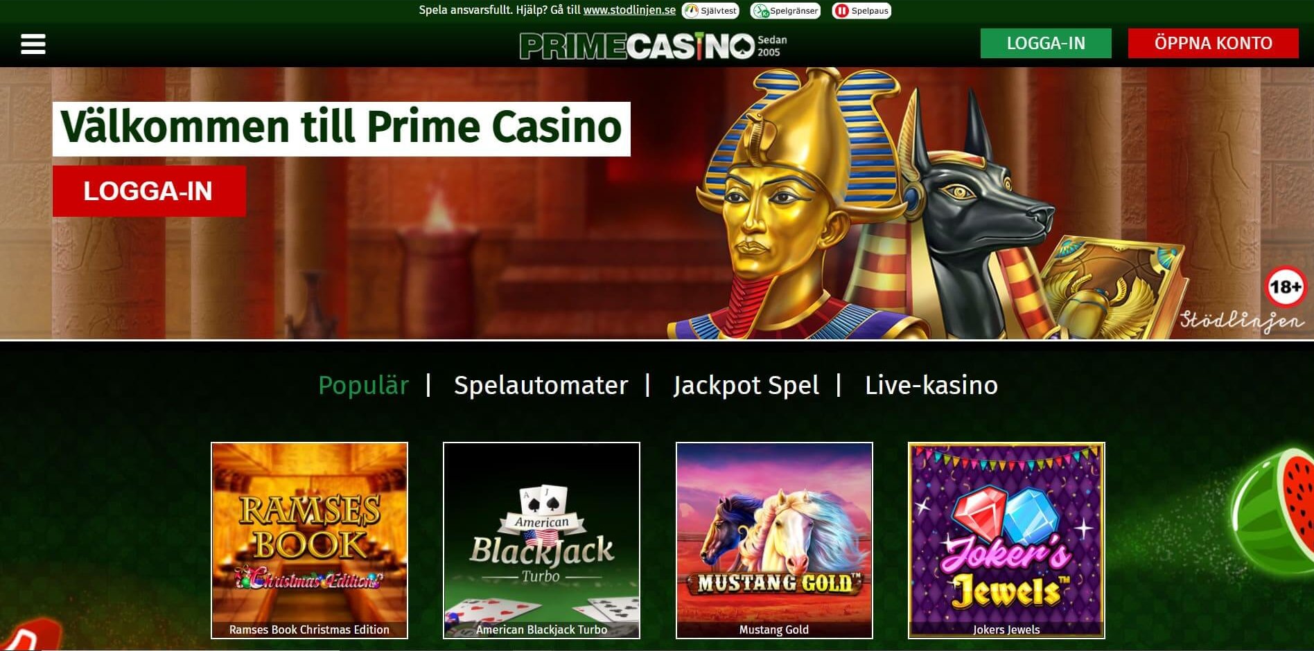This screenshot has height=651, width=1314.
Task: Select the Populär tab
Action: [x=363, y=385]
